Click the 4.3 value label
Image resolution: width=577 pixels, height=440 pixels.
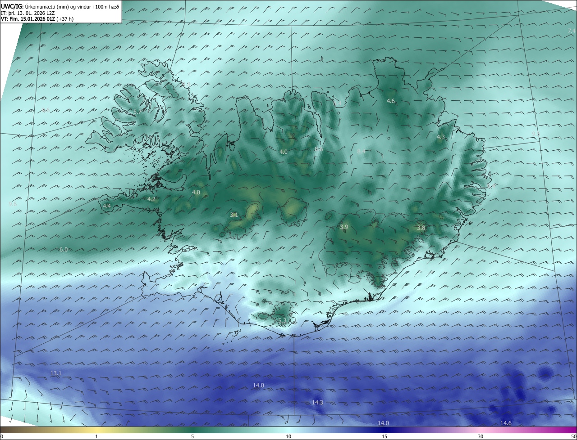[440, 137]
